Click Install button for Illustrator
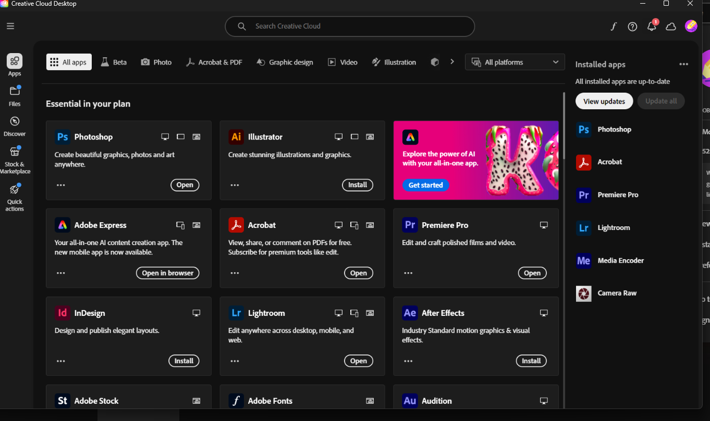The image size is (710, 421). tap(357, 185)
